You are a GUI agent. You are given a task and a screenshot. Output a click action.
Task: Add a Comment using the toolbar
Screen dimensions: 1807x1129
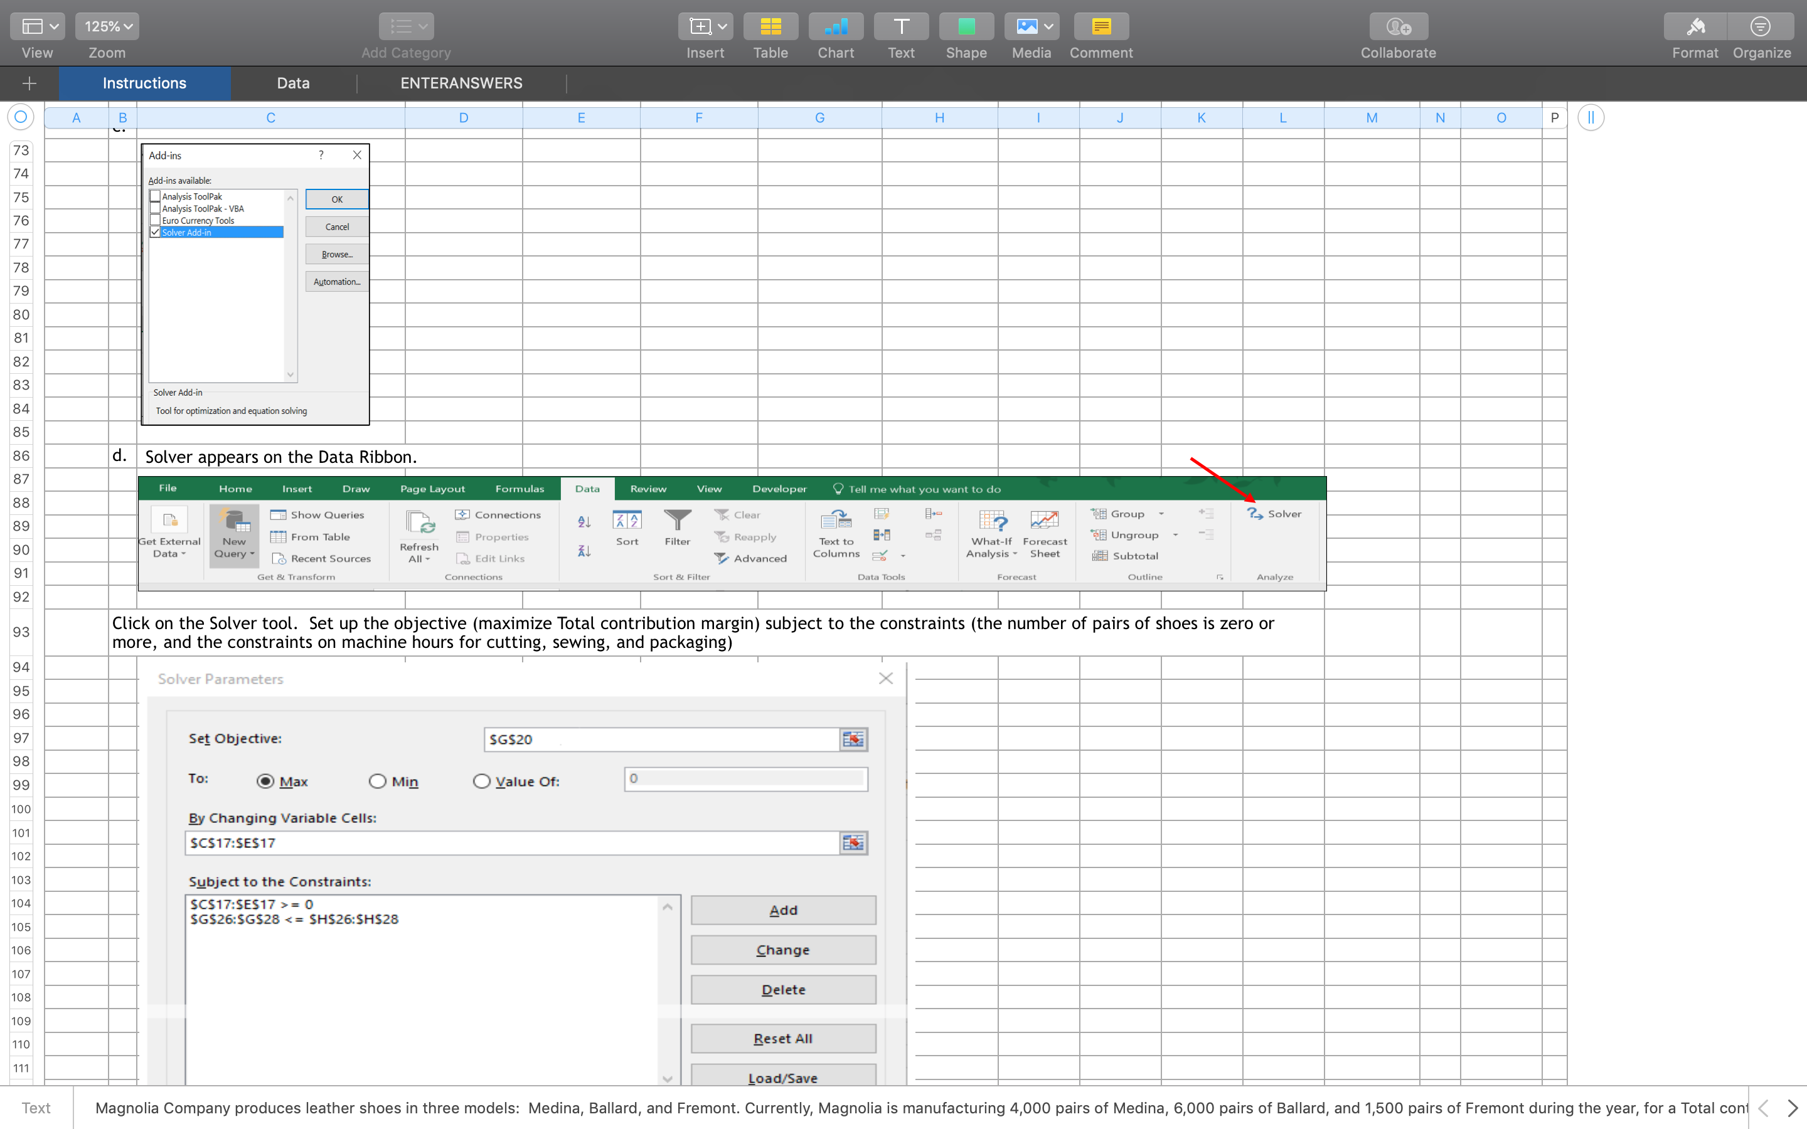click(1101, 26)
